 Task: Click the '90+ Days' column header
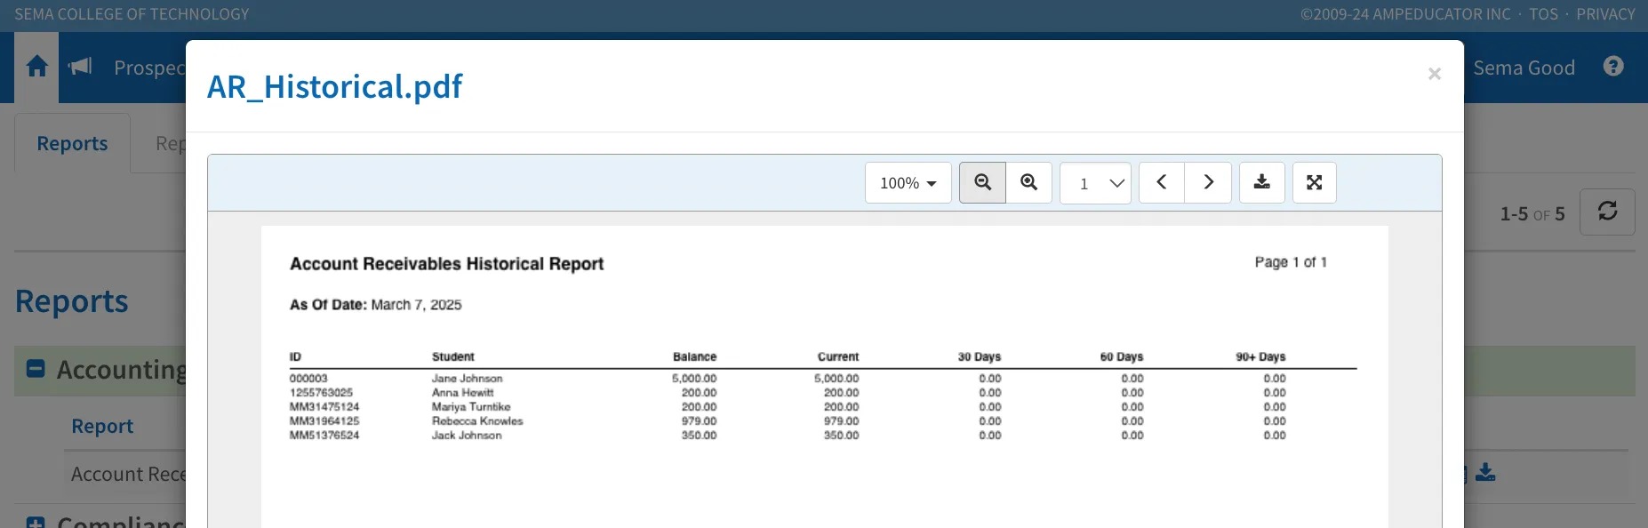tap(1260, 356)
